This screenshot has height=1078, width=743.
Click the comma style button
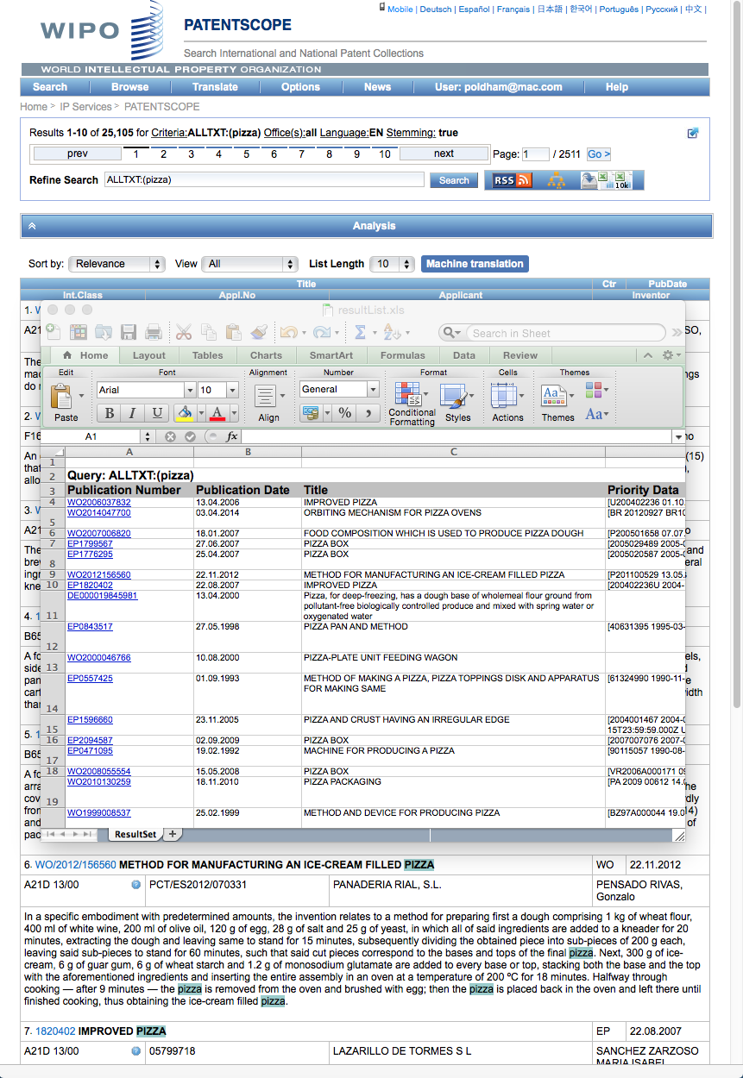(x=368, y=413)
